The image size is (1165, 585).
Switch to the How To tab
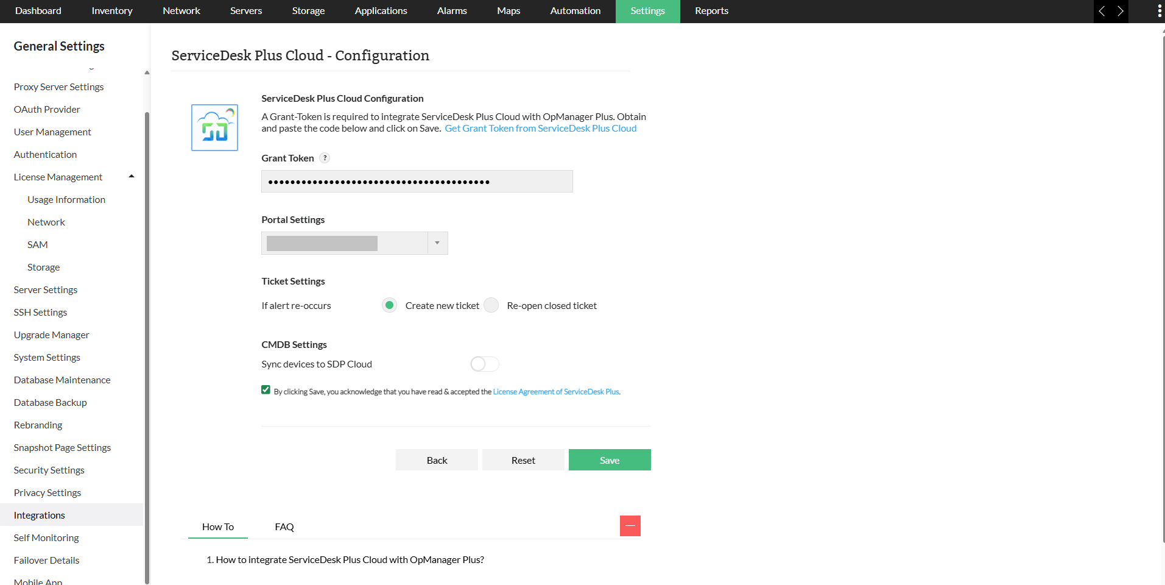pos(218,526)
